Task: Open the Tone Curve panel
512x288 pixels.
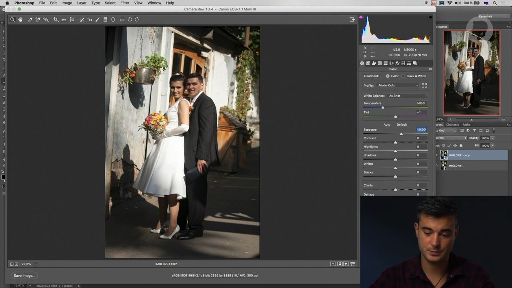Action: click(368, 63)
